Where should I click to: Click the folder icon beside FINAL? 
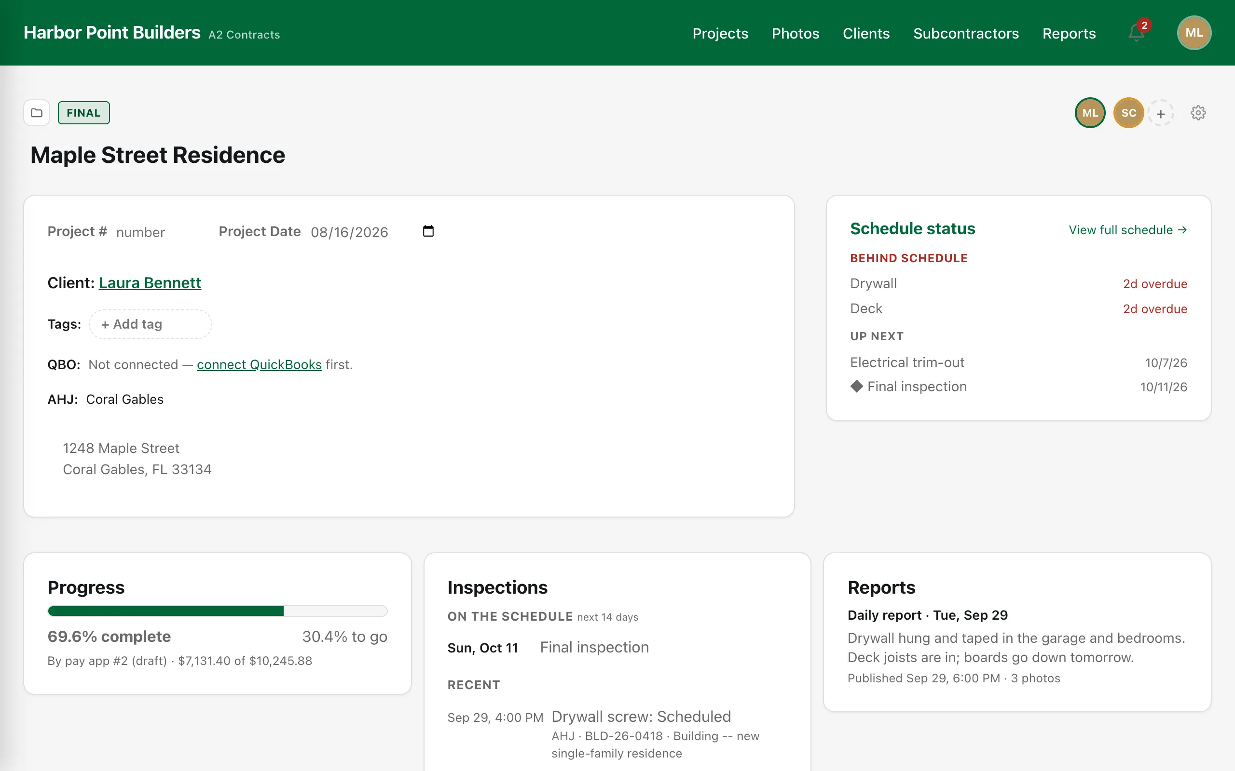pos(37,113)
